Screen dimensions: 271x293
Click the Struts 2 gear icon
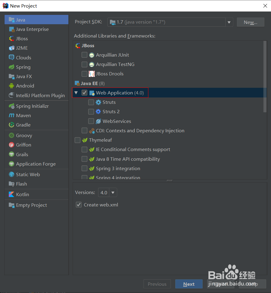tap(98, 112)
